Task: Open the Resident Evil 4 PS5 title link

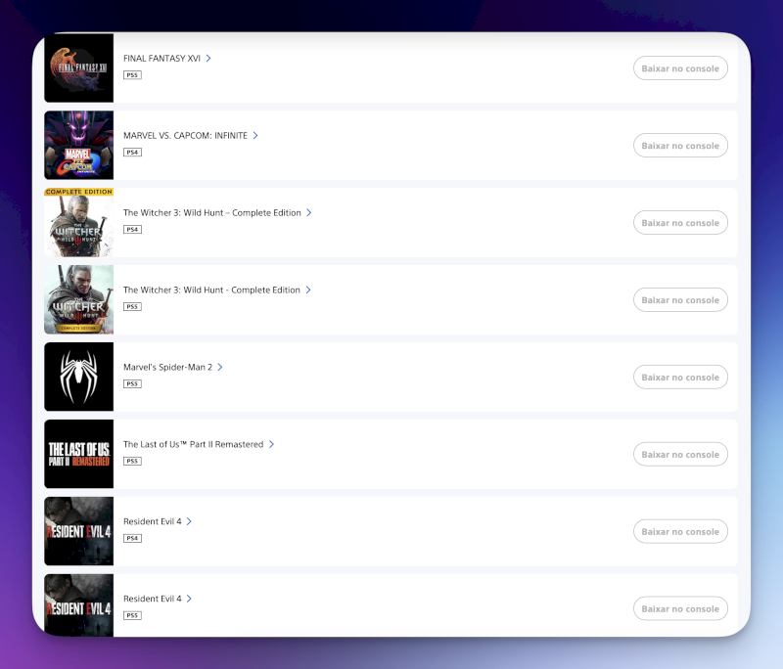Action: 153,599
